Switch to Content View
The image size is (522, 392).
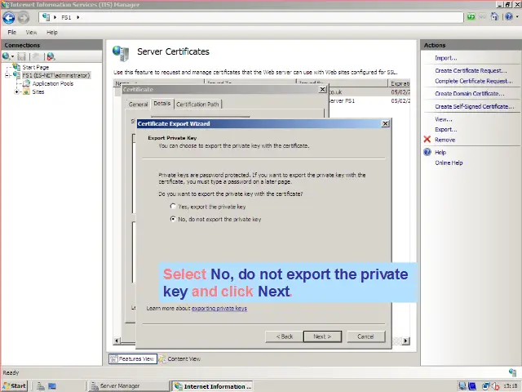point(179,359)
